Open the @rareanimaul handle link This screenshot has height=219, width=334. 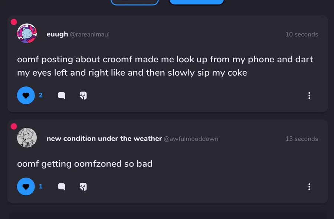pyautogui.click(x=89, y=34)
